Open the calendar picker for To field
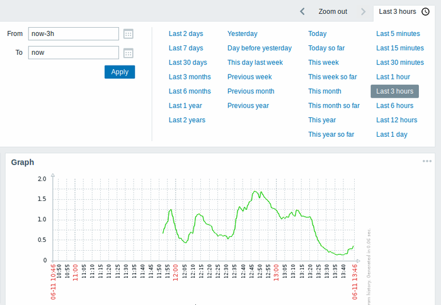The height and width of the screenshot is (305, 441). pyautogui.click(x=129, y=53)
